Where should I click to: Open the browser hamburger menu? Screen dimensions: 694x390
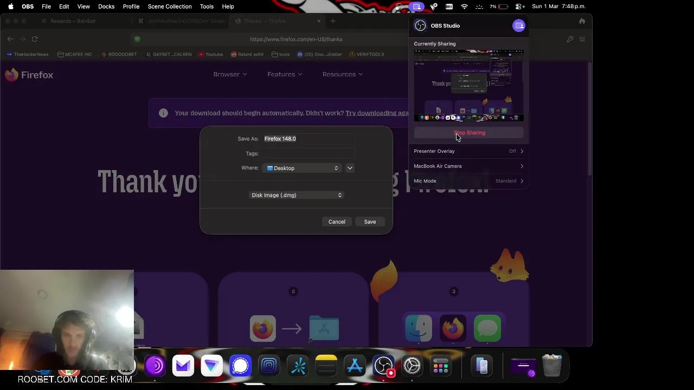coord(582,39)
